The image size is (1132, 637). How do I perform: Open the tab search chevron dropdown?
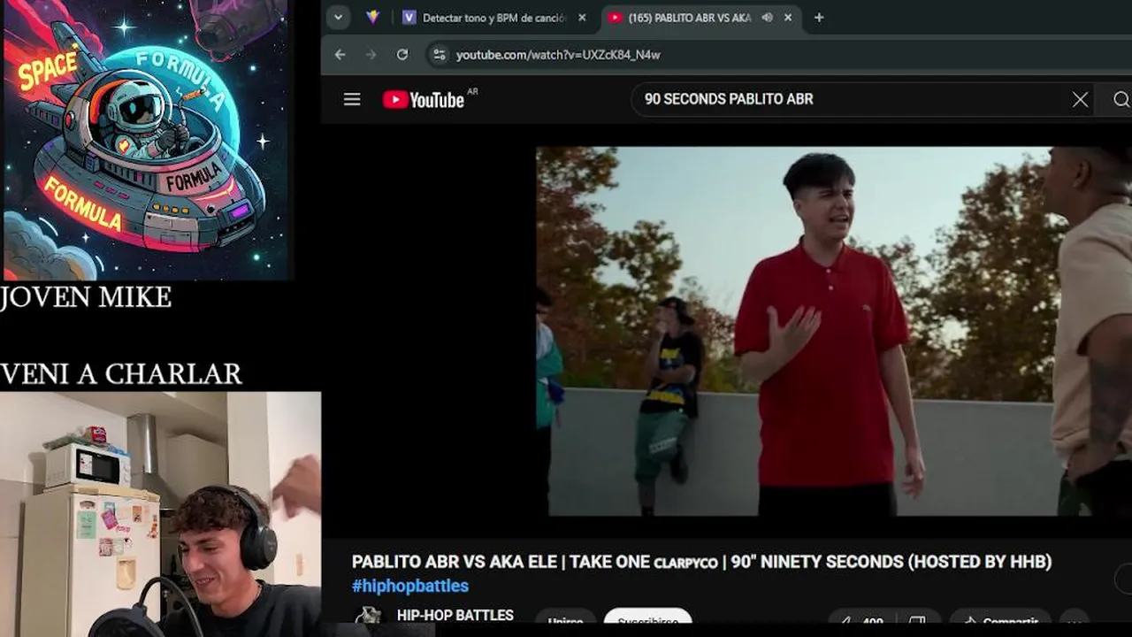click(x=338, y=18)
